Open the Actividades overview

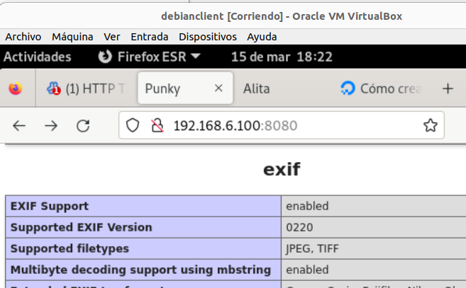(x=38, y=57)
